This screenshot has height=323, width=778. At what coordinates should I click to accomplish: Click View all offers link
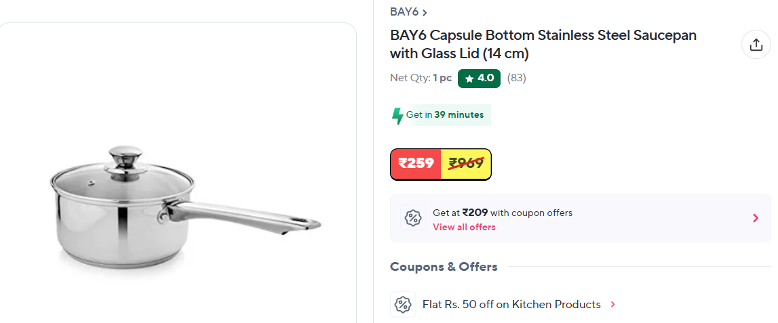tap(464, 227)
